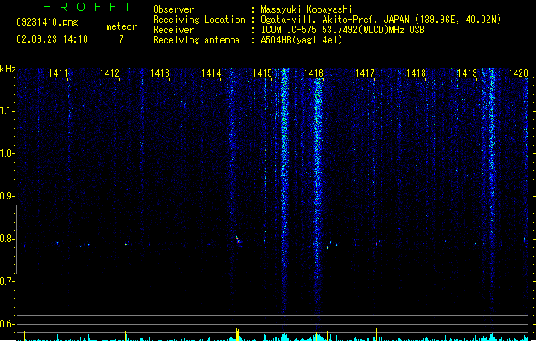Click the yellow detection marker near 1412
Viewport: 537px width, 341px height.
[126, 336]
